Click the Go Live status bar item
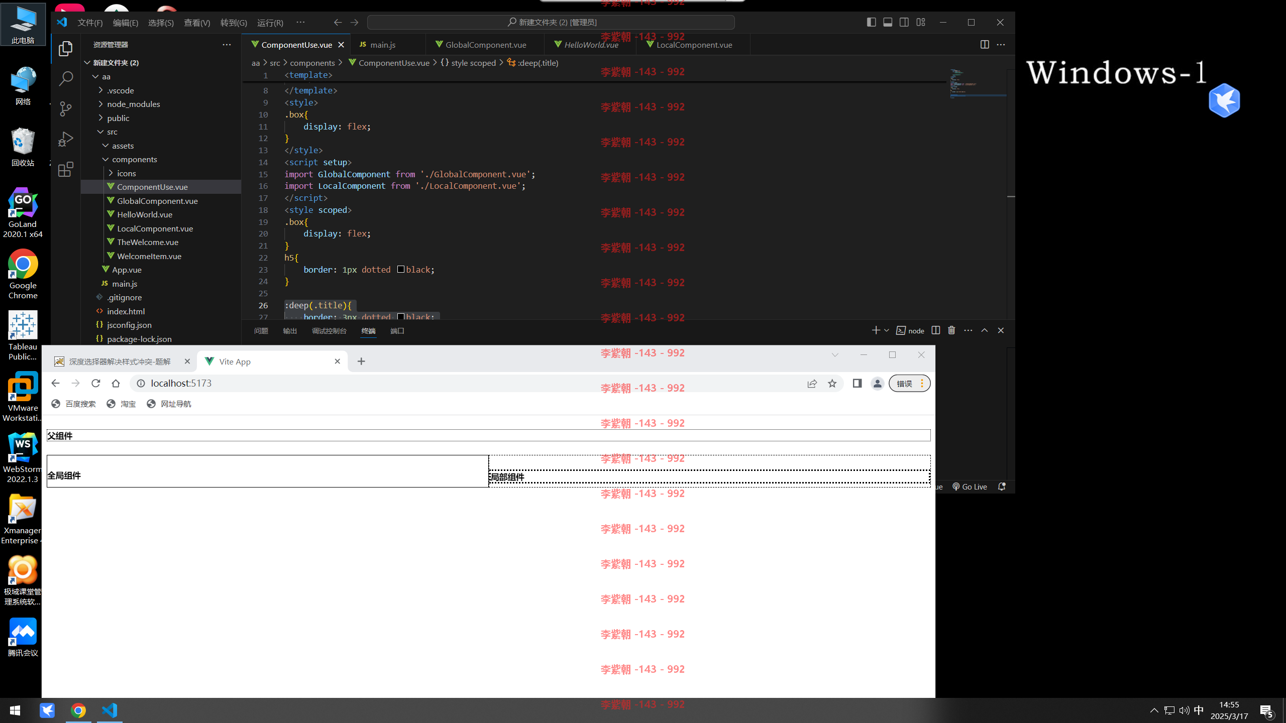Image resolution: width=1286 pixels, height=723 pixels. [x=970, y=487]
